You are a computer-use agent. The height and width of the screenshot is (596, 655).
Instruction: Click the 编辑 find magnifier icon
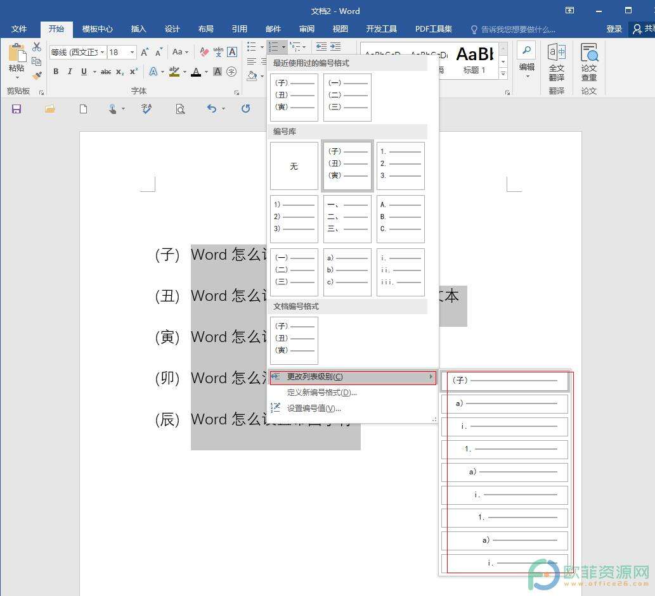527,51
